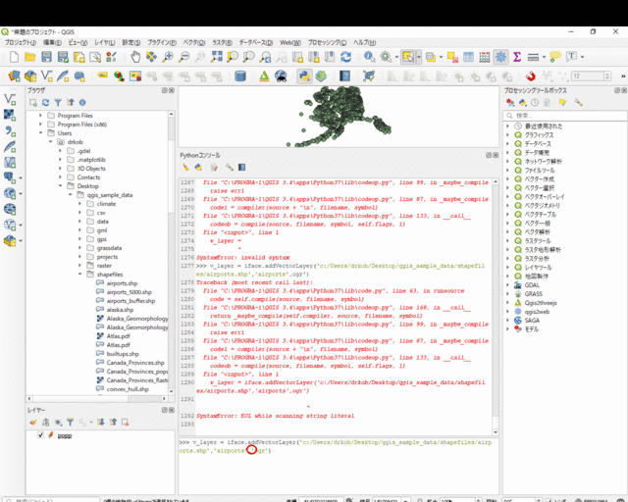
Task: Create a new project file
Action: tap(14, 57)
